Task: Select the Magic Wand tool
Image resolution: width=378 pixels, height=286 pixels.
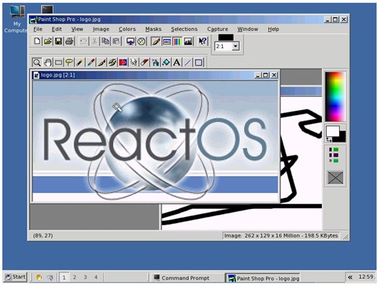Action: click(x=80, y=63)
